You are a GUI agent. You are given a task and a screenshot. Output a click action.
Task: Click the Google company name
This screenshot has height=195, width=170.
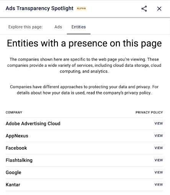click(x=13, y=172)
